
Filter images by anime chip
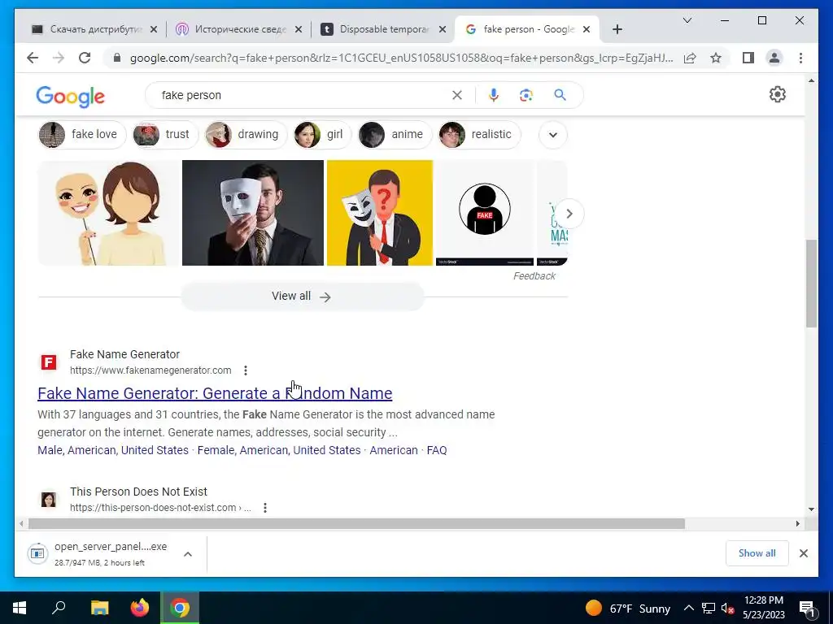[395, 134]
